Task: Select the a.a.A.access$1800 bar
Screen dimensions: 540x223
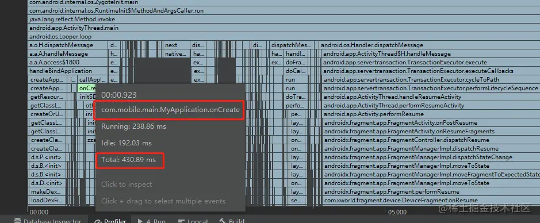Action: (67, 62)
